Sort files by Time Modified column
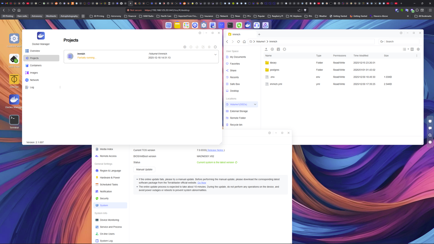 click(361, 56)
